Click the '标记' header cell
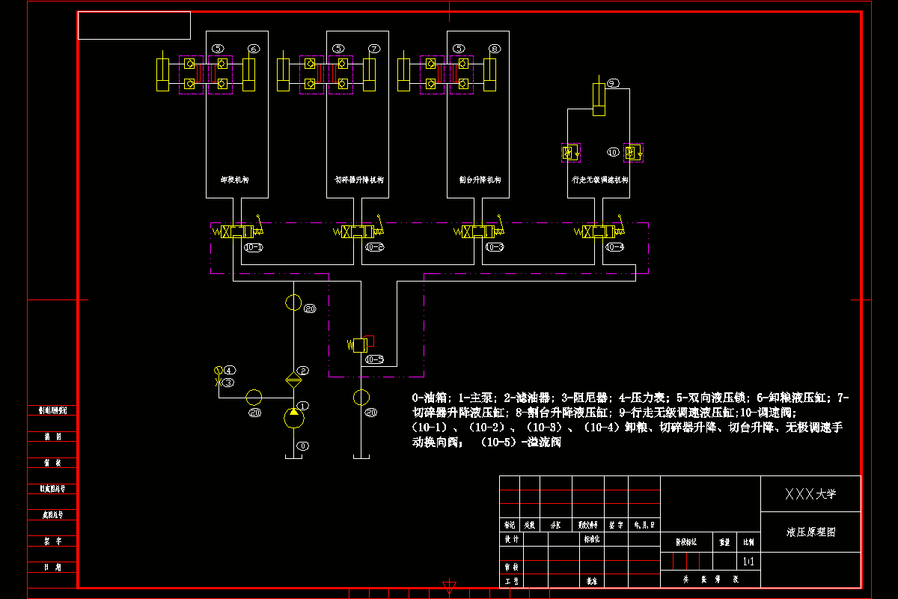This screenshot has height=599, width=898. coord(510,525)
